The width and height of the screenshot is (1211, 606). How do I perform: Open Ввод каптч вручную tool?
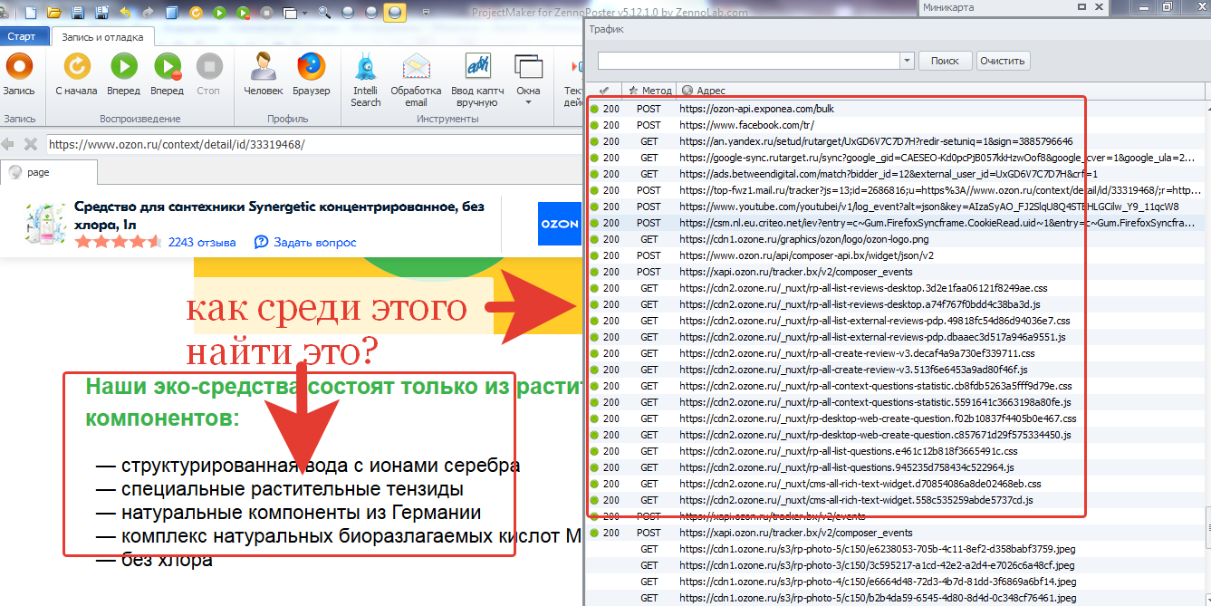coord(477,80)
